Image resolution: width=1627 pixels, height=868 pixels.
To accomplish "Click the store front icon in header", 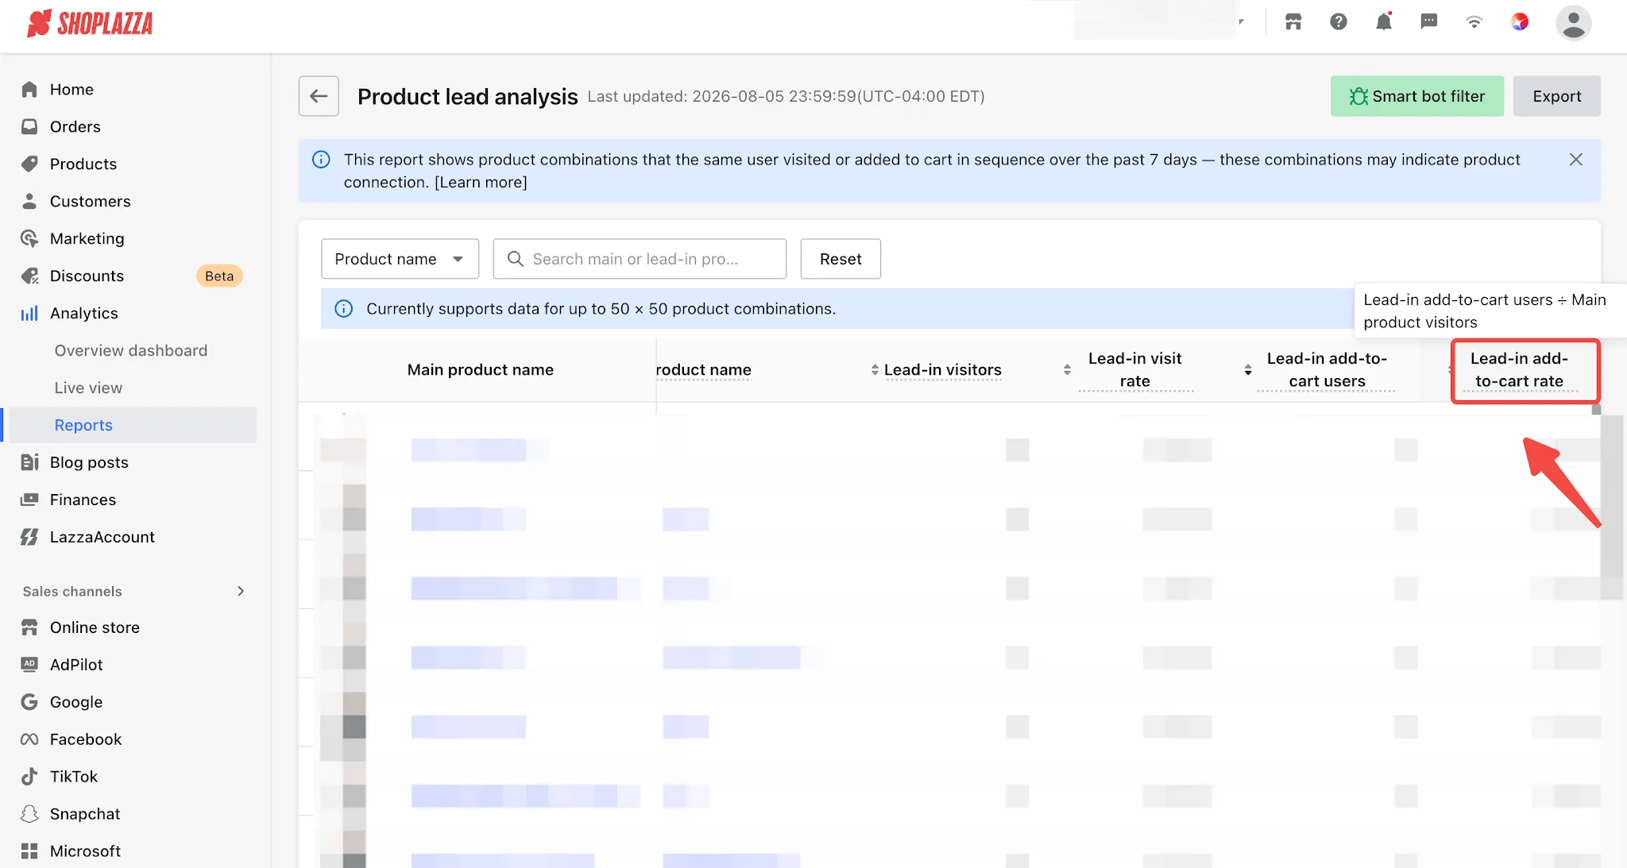I will click(x=1293, y=22).
